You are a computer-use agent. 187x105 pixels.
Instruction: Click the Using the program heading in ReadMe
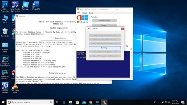click(x=58, y=73)
